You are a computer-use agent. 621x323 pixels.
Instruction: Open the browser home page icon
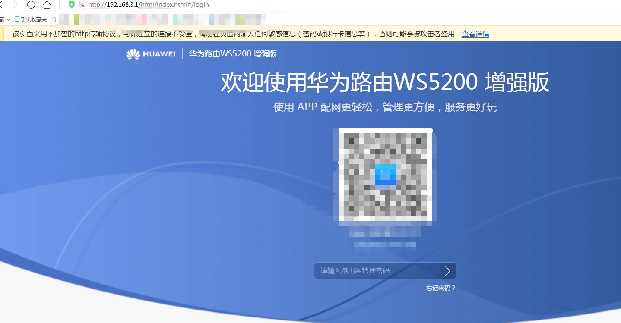tap(48, 5)
